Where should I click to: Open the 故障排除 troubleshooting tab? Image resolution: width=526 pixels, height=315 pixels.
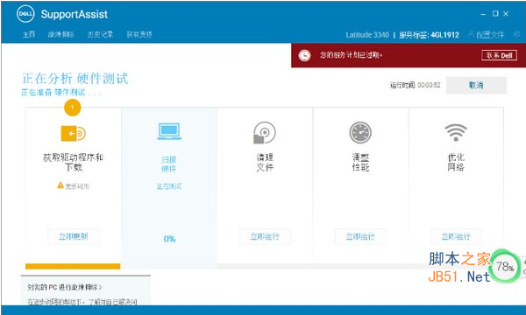click(61, 34)
